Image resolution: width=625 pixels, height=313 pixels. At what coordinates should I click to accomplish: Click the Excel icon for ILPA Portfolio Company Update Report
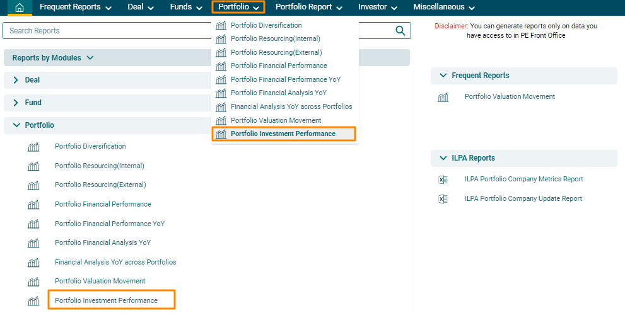click(443, 199)
